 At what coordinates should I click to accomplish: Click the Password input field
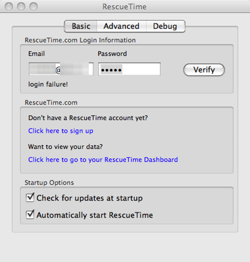coord(129,69)
